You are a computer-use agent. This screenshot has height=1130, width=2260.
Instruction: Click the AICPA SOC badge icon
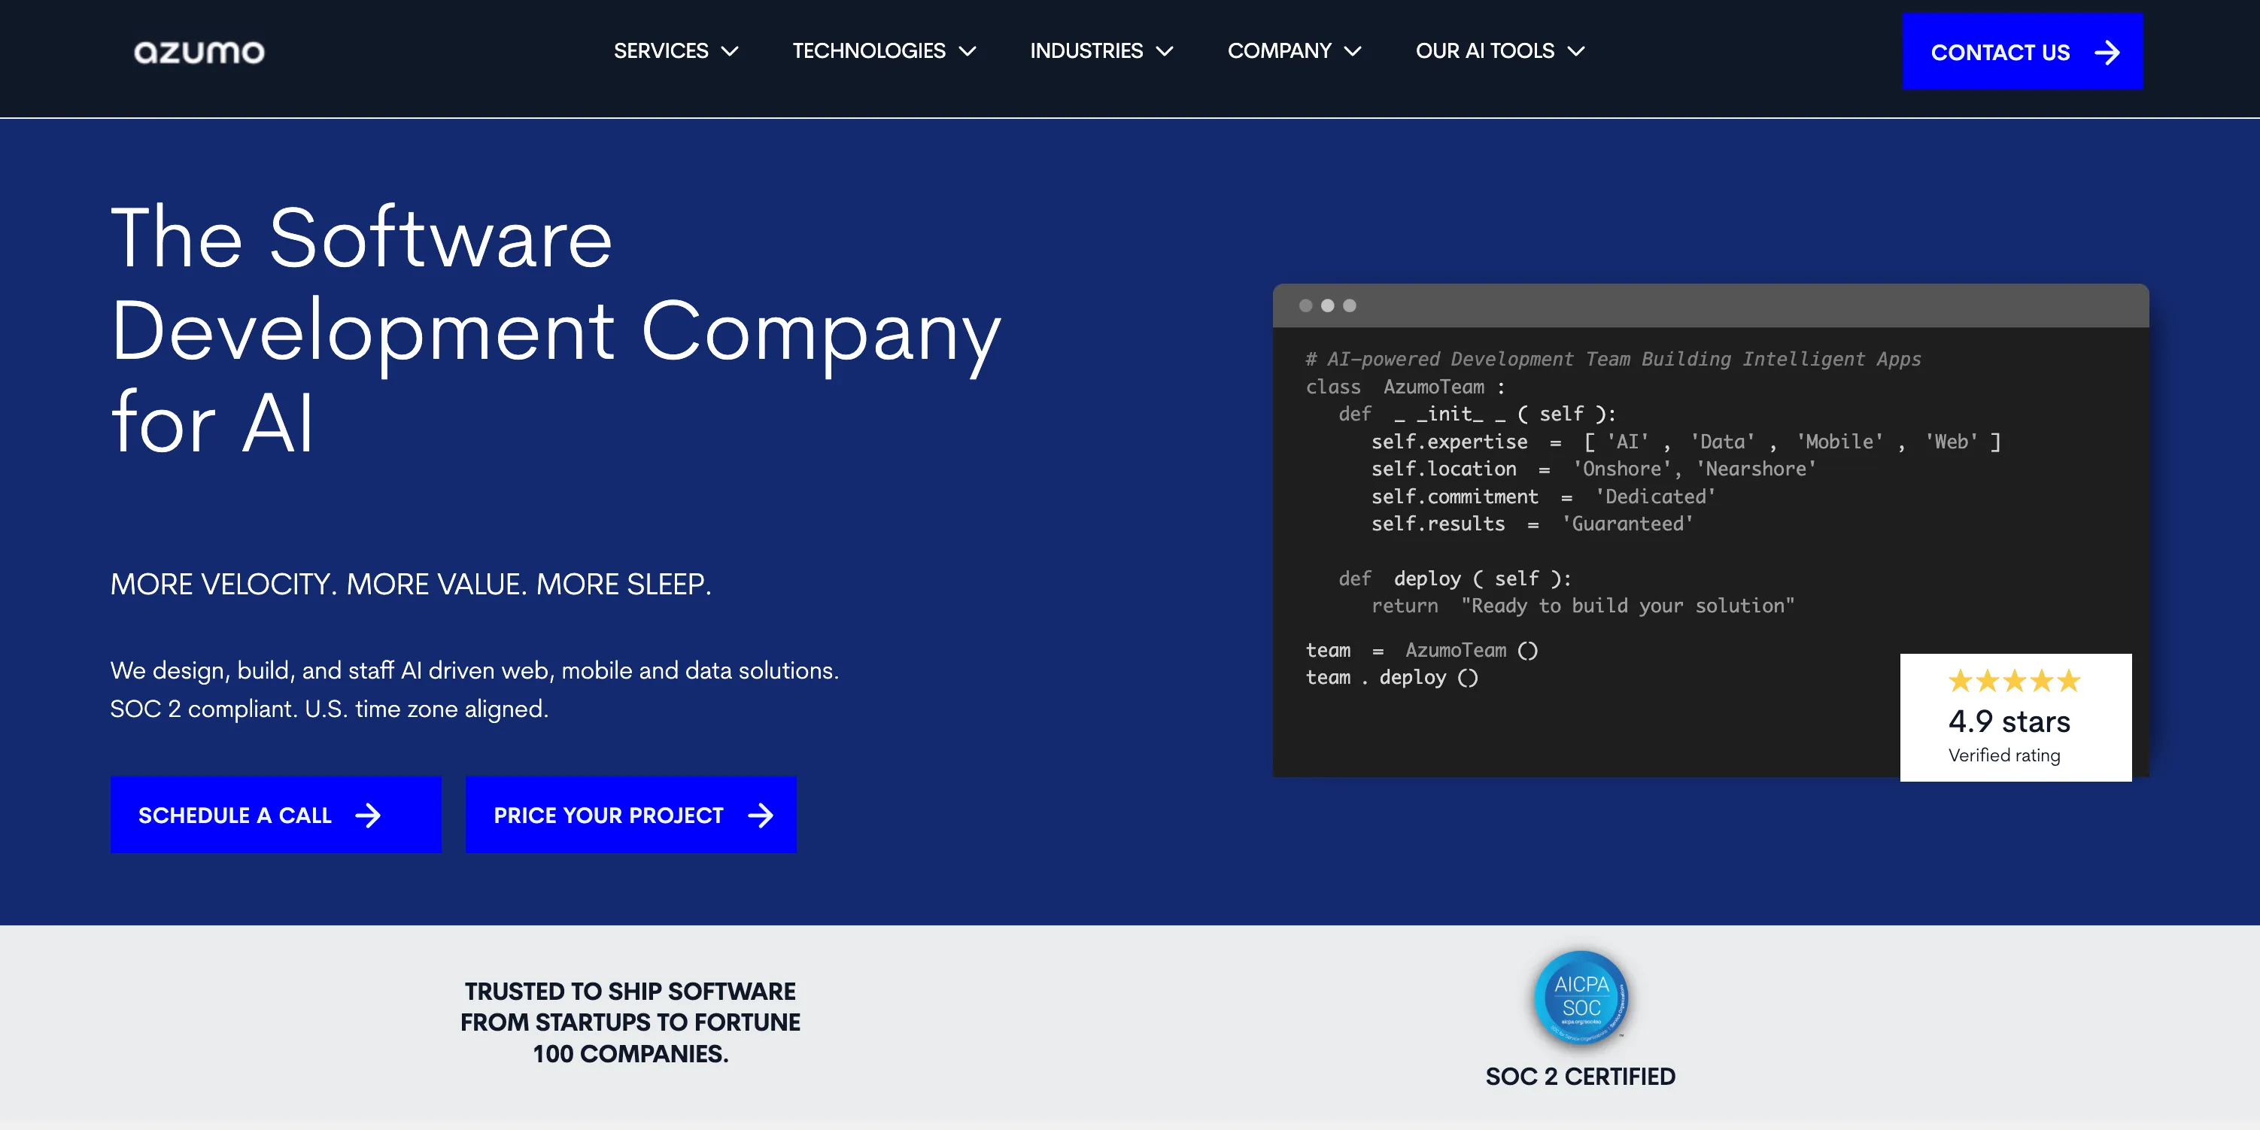[1581, 998]
